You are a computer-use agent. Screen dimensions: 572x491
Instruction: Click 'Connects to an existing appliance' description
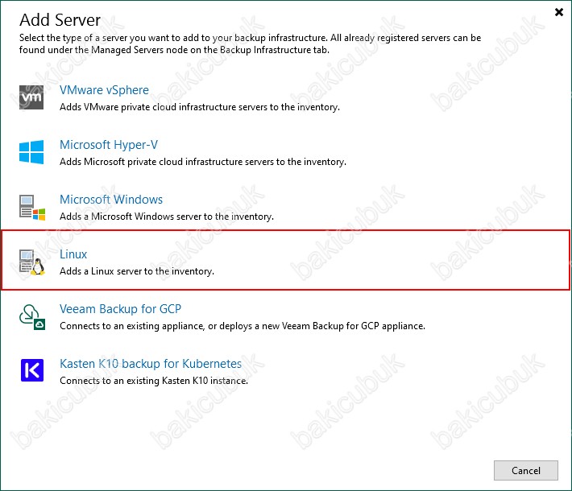[242, 326]
